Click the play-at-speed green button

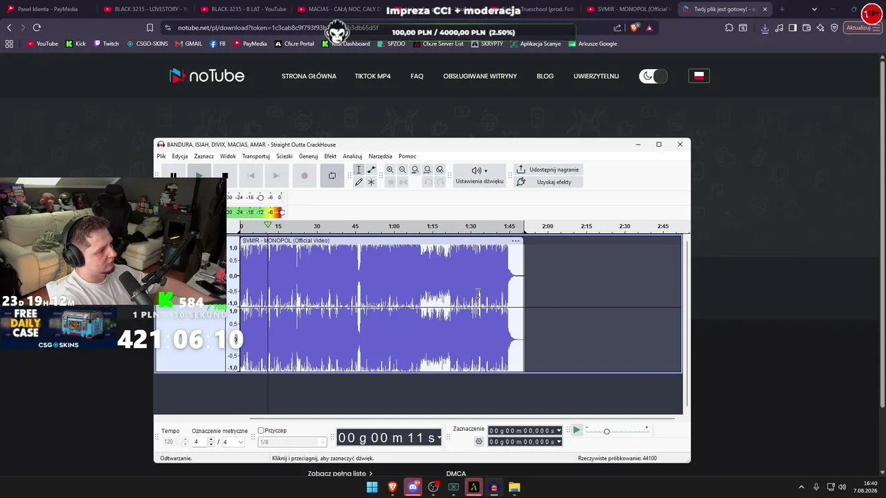click(577, 430)
